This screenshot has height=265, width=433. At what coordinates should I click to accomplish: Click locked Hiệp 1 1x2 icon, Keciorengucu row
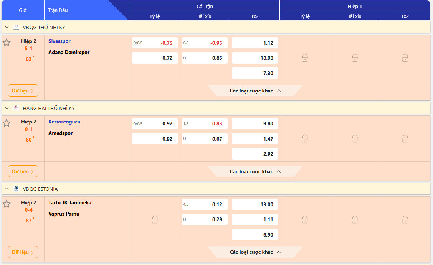(x=405, y=138)
